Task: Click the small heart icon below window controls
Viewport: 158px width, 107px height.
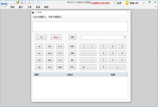Action: pos(156,7)
